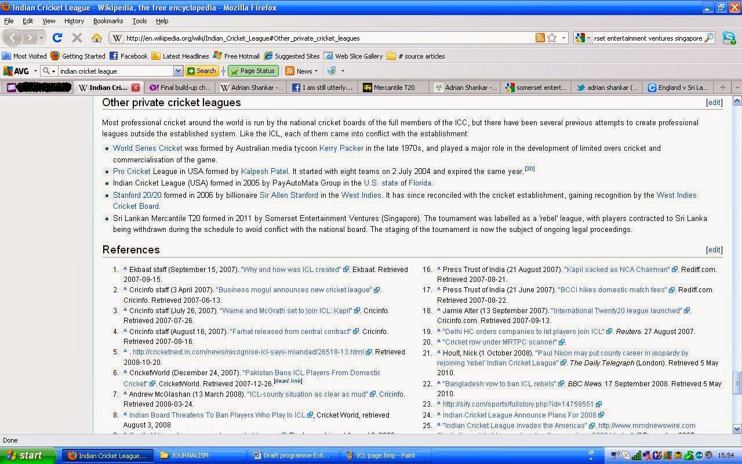The height and width of the screenshot is (464, 742).
Task: Focus the AVG toolbar search field
Action: point(115,71)
